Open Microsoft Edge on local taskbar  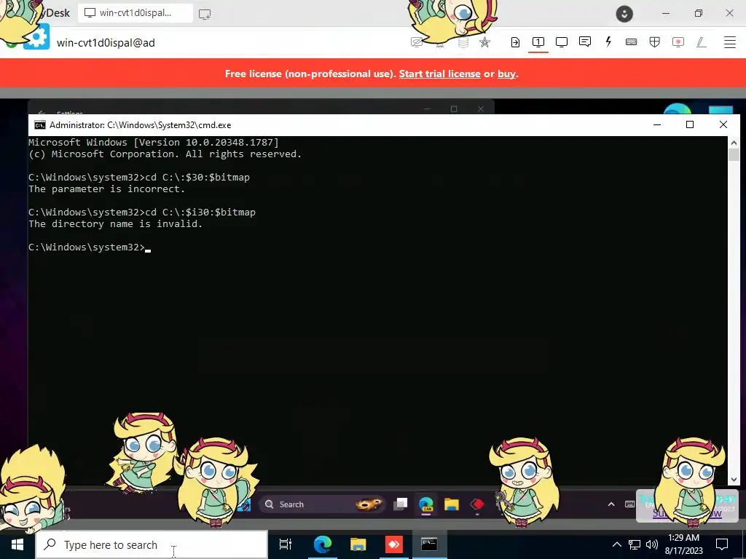click(322, 544)
